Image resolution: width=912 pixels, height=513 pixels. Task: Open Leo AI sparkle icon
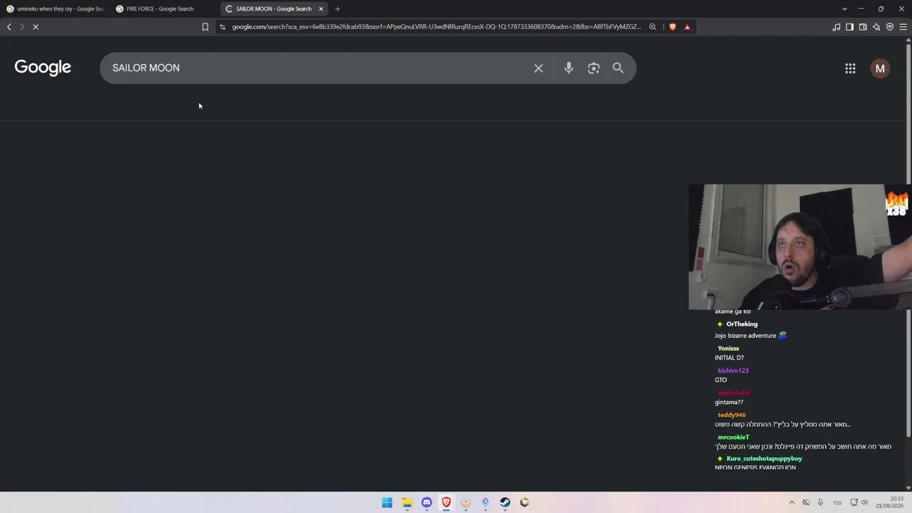click(x=876, y=27)
